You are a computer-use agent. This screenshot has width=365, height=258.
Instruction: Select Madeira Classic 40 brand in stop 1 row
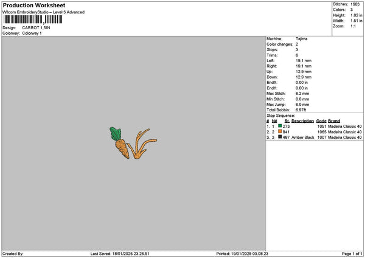click(x=345, y=127)
